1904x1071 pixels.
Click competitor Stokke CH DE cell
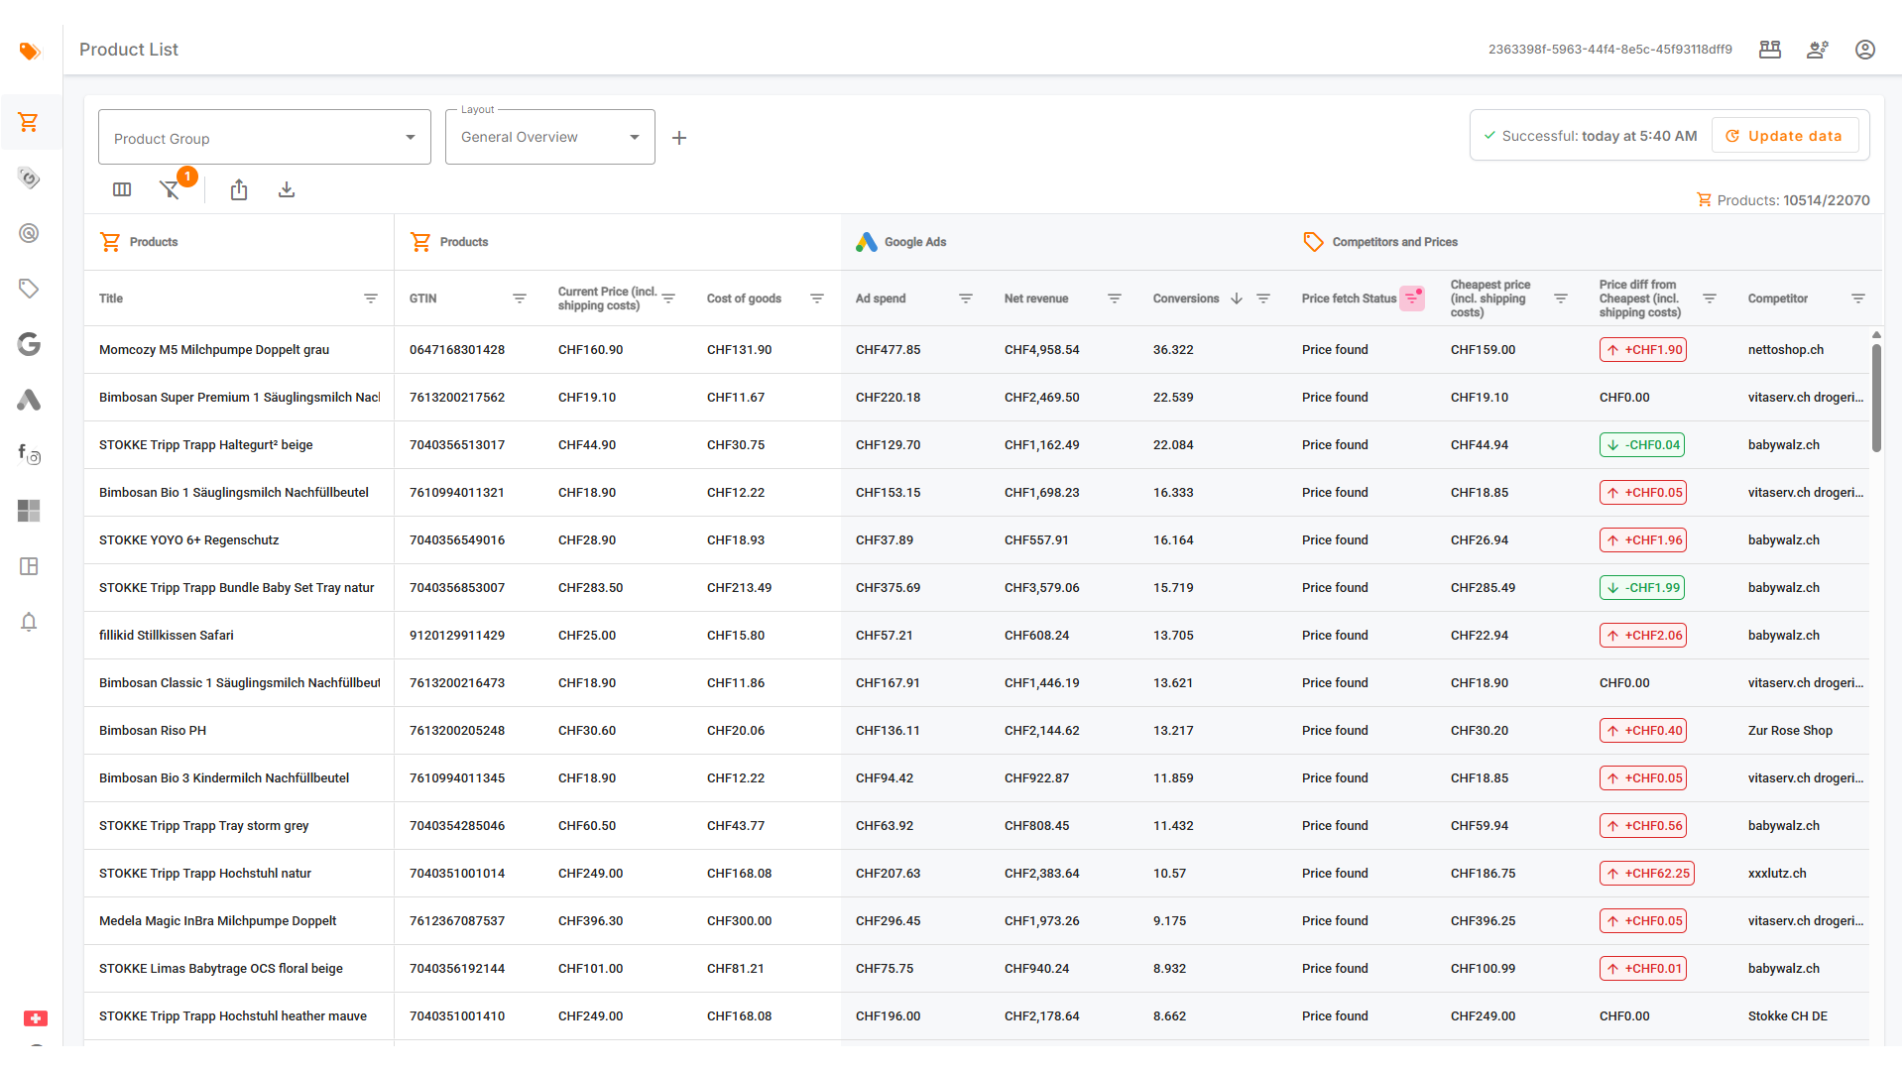pos(1788,1016)
